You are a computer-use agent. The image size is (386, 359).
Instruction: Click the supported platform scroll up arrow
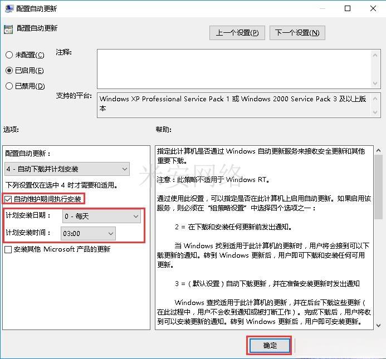coord(375,99)
